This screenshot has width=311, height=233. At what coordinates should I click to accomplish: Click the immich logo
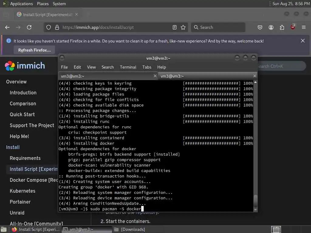pos(25,66)
